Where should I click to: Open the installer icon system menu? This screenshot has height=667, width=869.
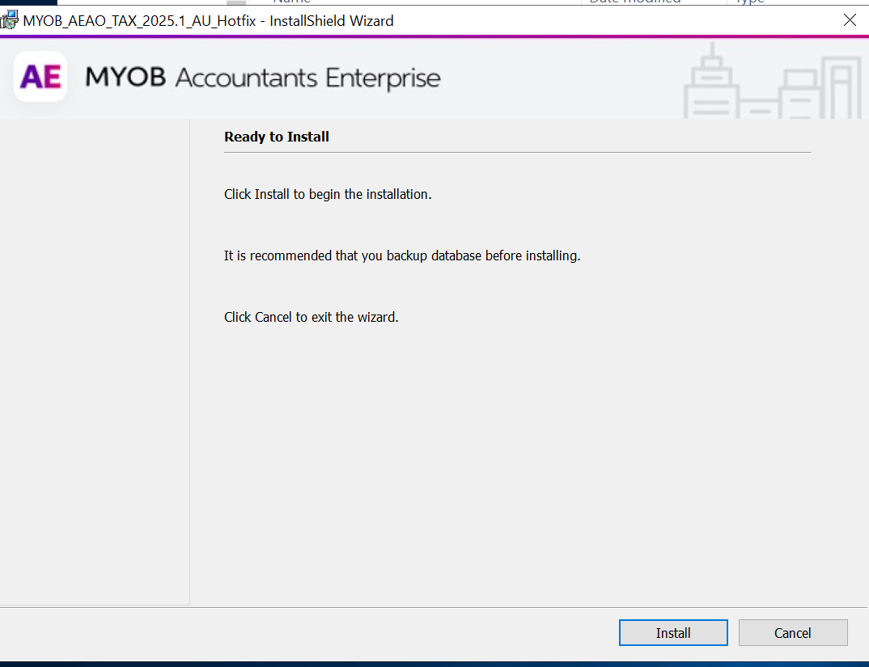10,21
